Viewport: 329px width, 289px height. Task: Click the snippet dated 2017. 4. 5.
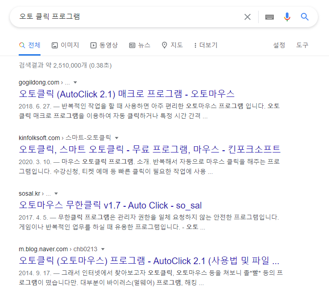149,222
